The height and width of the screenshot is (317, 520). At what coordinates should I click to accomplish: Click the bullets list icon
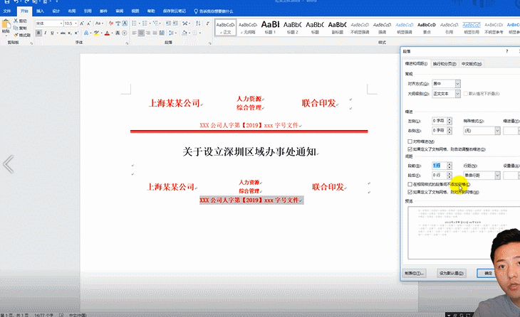point(134,23)
